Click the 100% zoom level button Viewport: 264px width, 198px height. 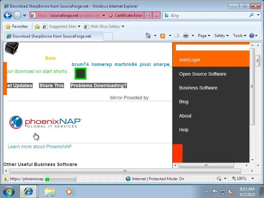pyautogui.click(x=240, y=179)
